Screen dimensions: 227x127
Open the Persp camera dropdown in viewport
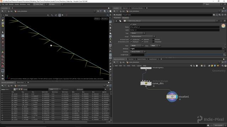pos(97,19)
